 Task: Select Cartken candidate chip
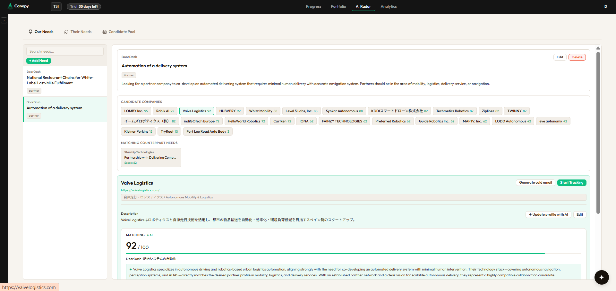[282, 121]
